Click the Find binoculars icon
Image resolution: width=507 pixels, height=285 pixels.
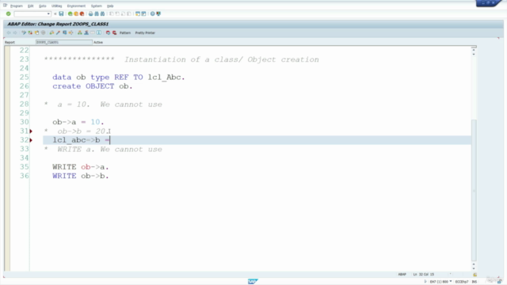coord(97,14)
